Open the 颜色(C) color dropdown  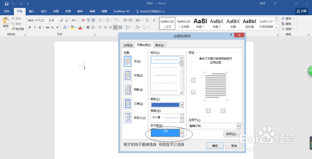pyautogui.click(x=182, y=105)
